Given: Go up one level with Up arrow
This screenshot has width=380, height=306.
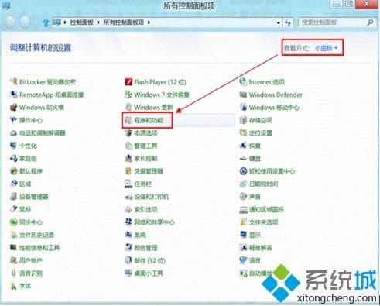Looking at the screenshot, I should (46, 22).
